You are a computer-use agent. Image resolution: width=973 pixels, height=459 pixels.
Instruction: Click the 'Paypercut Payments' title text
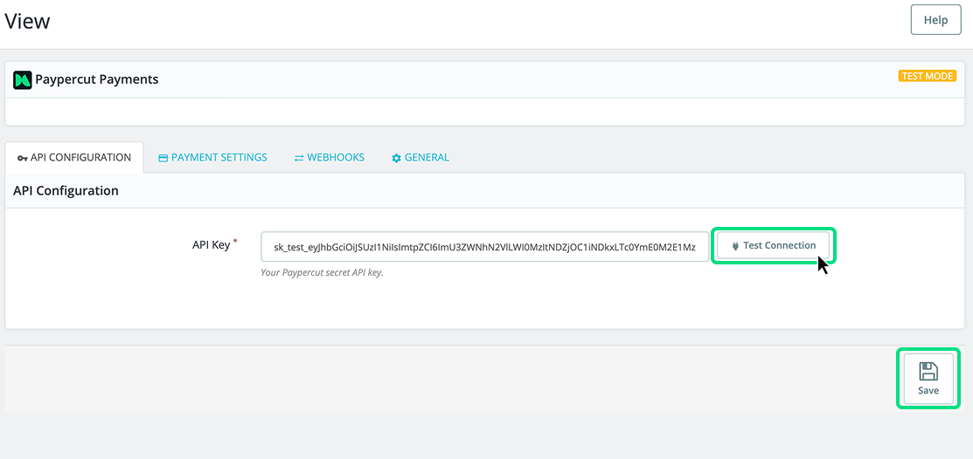pos(97,79)
